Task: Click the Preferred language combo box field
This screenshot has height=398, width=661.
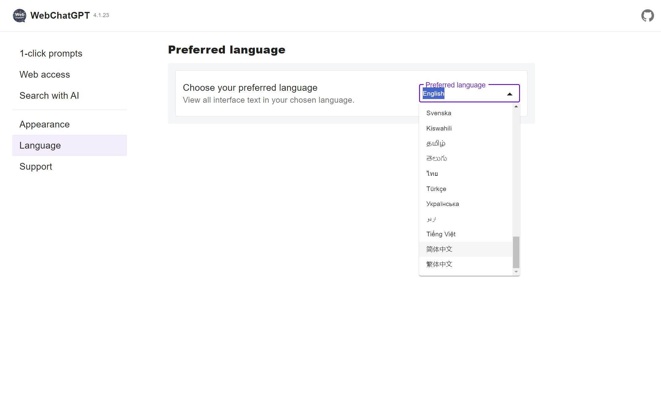Action: click(x=469, y=93)
